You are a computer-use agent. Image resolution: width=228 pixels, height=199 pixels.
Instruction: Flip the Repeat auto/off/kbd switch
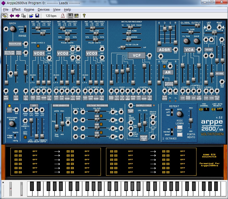[x=172, y=112]
